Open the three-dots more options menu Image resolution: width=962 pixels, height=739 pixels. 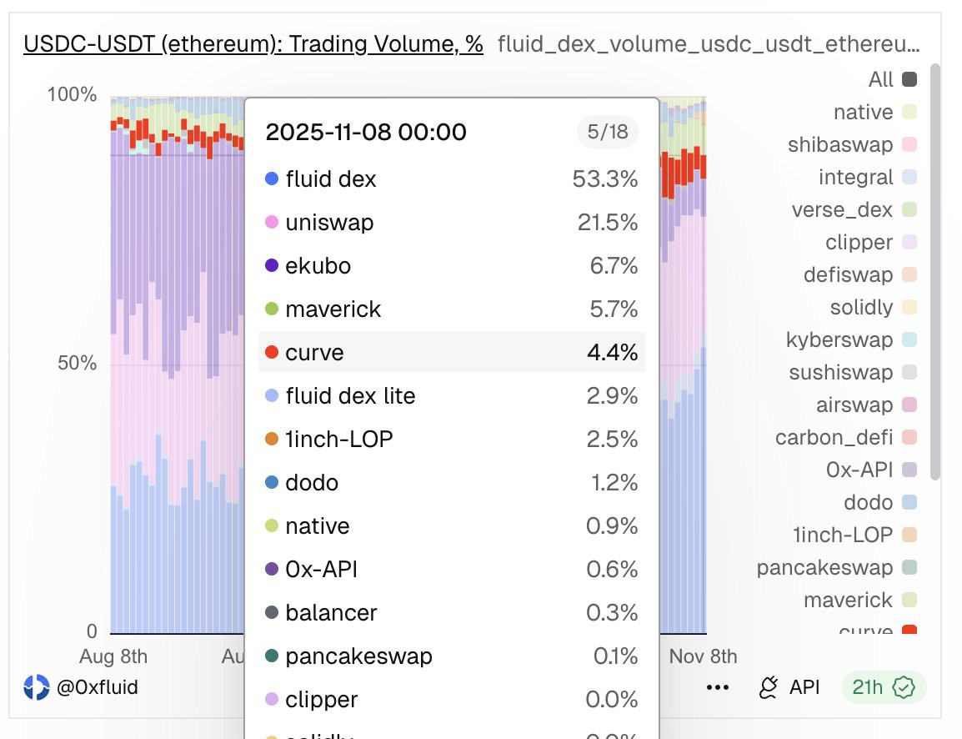point(717,687)
